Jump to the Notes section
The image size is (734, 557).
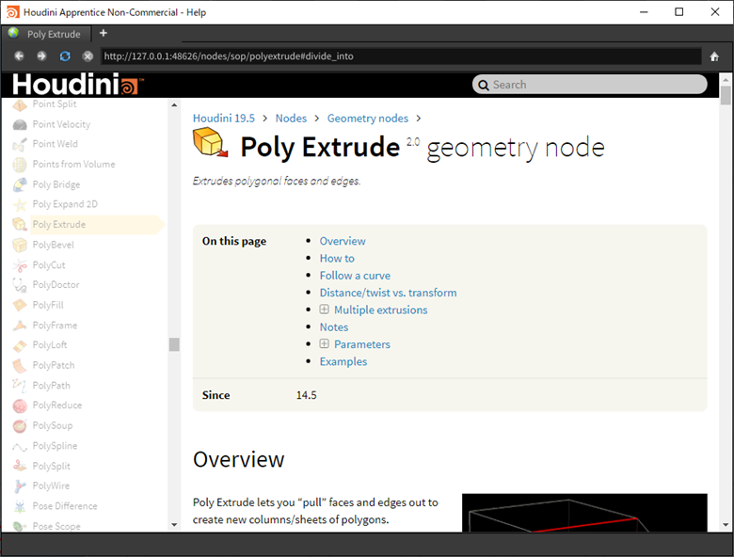334,327
